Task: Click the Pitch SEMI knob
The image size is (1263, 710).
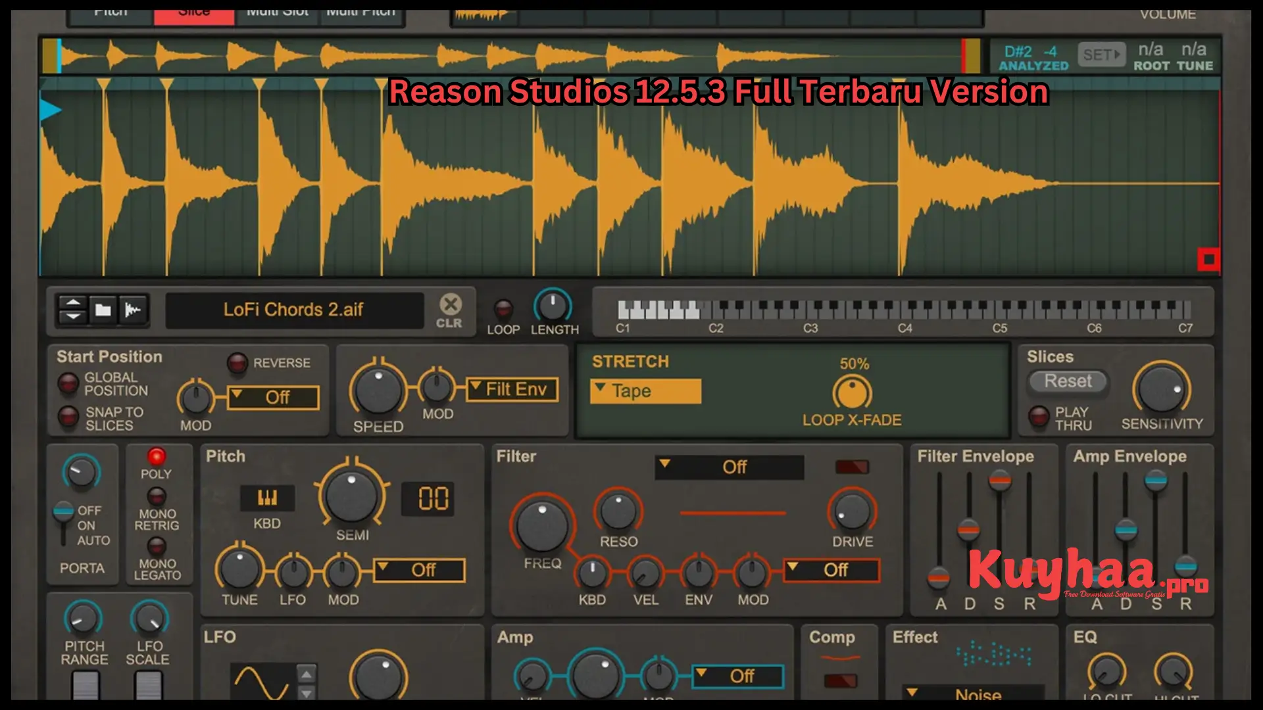Action: click(x=352, y=495)
